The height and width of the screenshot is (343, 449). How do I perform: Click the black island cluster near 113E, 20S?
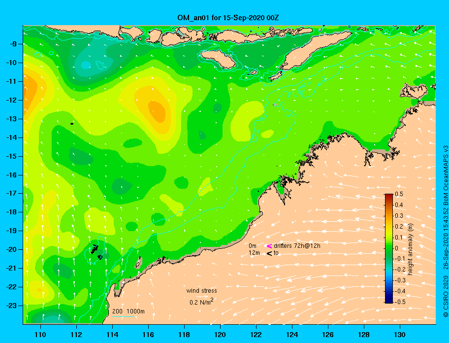94,249
